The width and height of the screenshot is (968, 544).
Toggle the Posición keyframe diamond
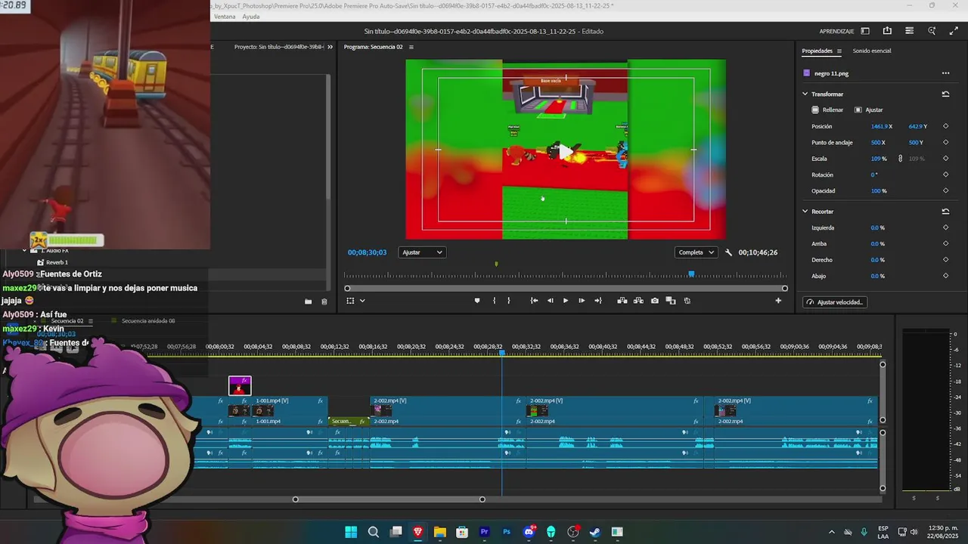coord(945,126)
